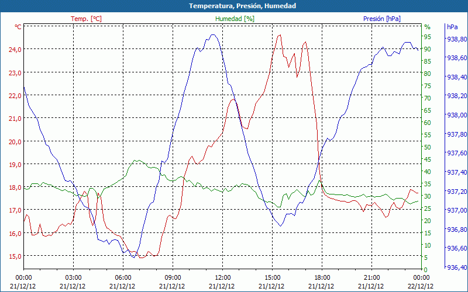
Task: Click the '15,0' temperature axis value
Action: coord(15,256)
